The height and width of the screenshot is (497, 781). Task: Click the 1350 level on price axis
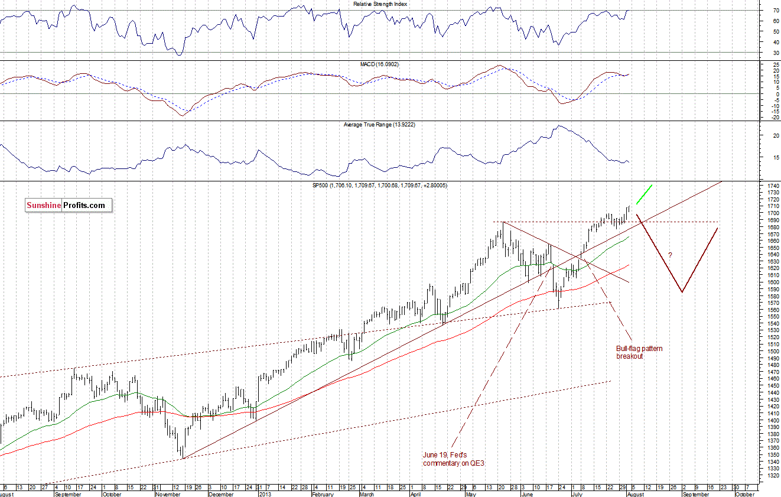pyautogui.click(x=772, y=454)
